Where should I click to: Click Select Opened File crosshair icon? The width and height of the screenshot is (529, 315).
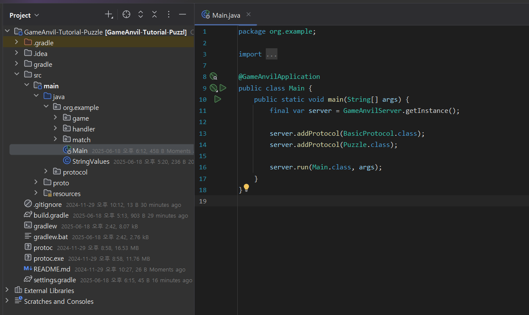[x=126, y=15]
